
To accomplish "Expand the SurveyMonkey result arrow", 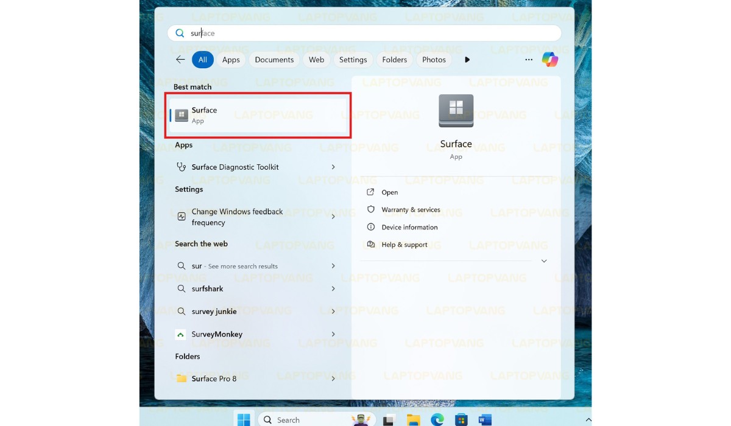I will [x=333, y=334].
